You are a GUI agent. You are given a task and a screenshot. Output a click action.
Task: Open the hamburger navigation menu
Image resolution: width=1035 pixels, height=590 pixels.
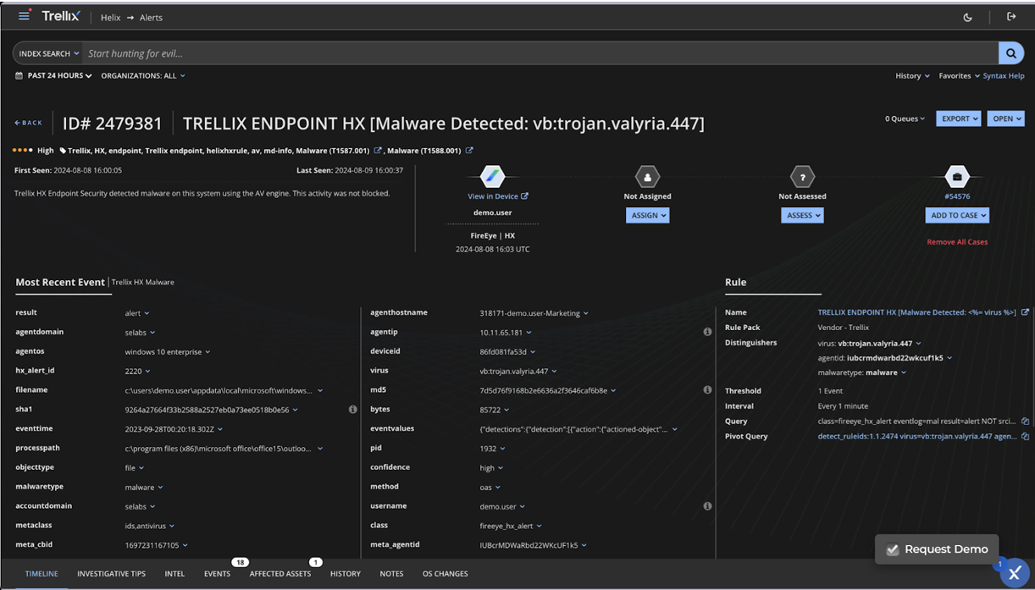click(x=24, y=16)
